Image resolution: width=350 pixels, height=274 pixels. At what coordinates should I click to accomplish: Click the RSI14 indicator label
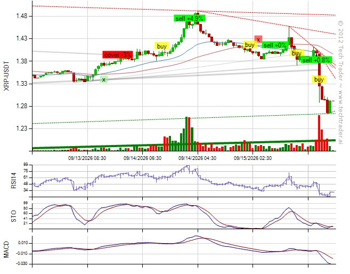tap(14, 181)
